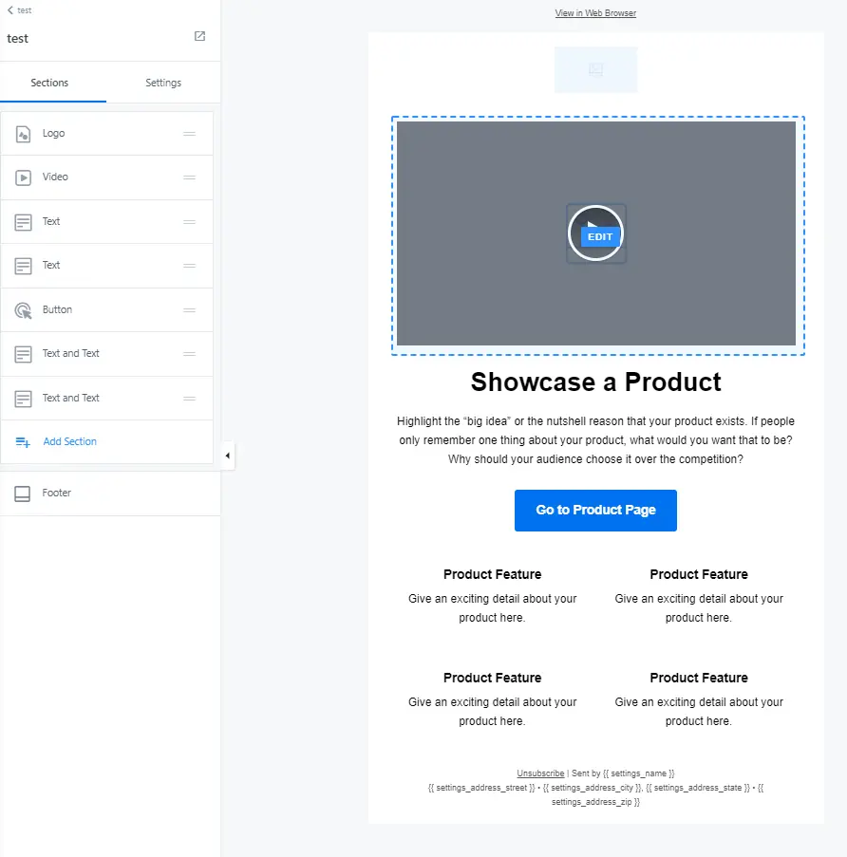847x857 pixels.
Task: Click drag handle on Logo row
Action: pos(189,134)
